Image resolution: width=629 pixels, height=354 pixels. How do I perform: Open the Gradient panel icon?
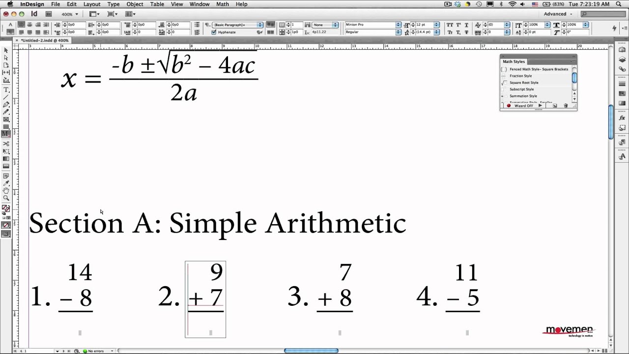[622, 103]
